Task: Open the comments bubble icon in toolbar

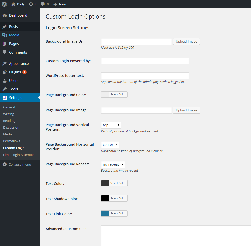Action: point(43,4)
